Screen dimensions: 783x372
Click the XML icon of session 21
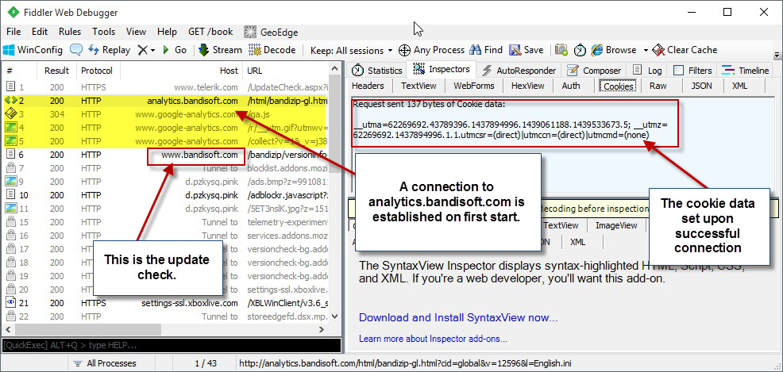tap(11, 303)
